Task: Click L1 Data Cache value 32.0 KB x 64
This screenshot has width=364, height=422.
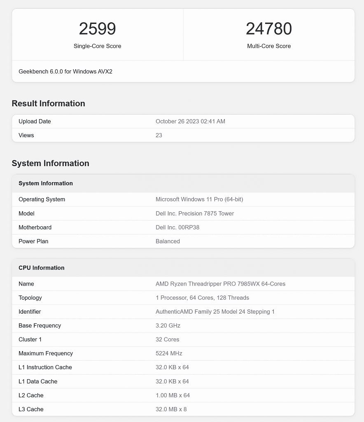Action: [172, 382]
